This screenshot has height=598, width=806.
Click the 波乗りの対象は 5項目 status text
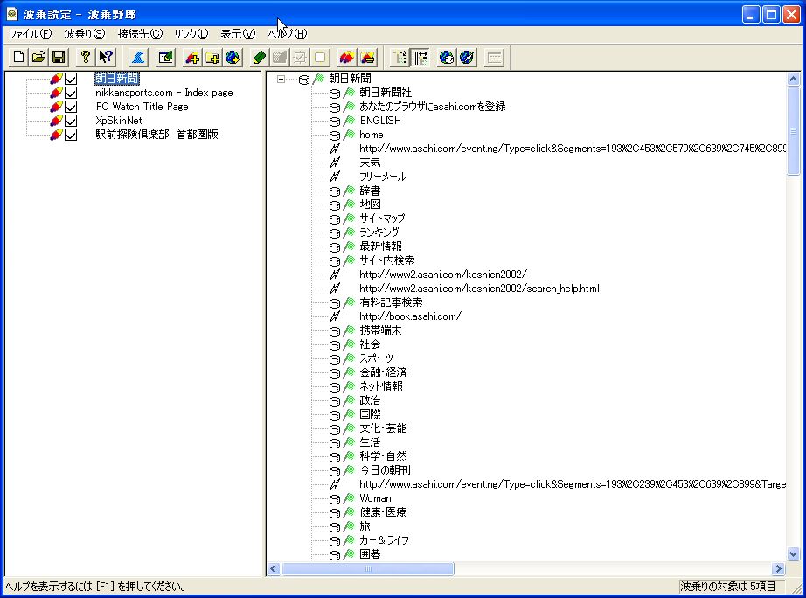click(727, 586)
